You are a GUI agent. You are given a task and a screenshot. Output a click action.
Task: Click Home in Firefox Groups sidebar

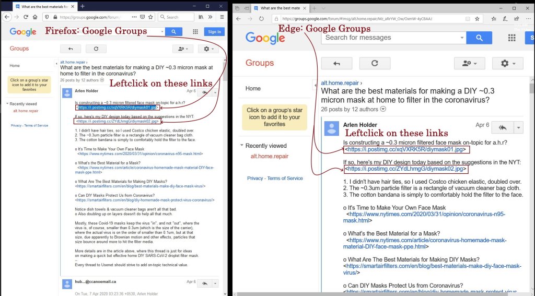(x=15, y=65)
